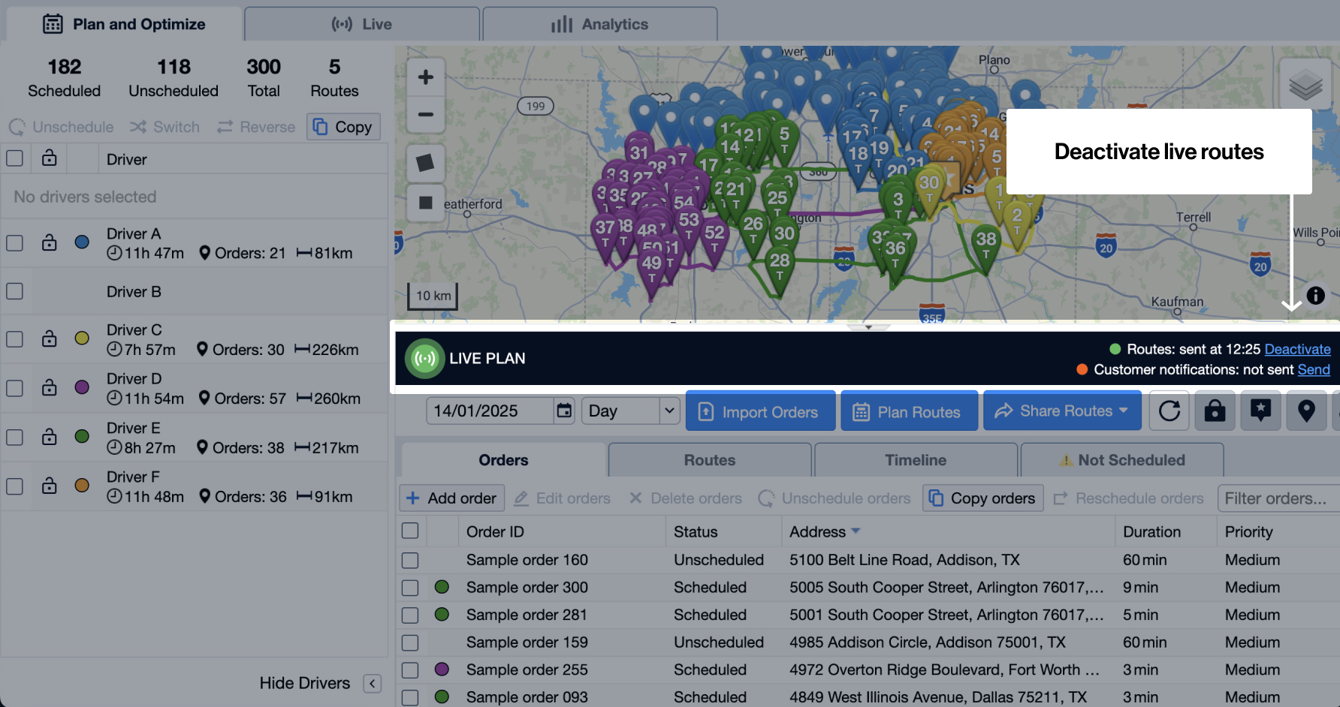Open the map layers selector

click(1305, 85)
